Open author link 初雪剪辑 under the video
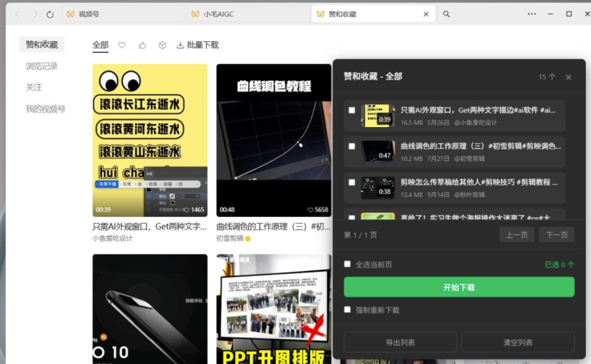 pyautogui.click(x=230, y=238)
